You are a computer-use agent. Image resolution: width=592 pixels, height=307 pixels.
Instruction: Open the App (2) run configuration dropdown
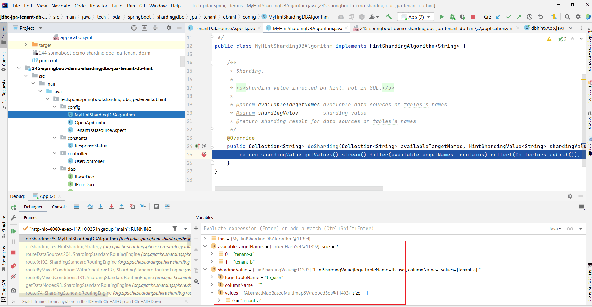point(416,17)
